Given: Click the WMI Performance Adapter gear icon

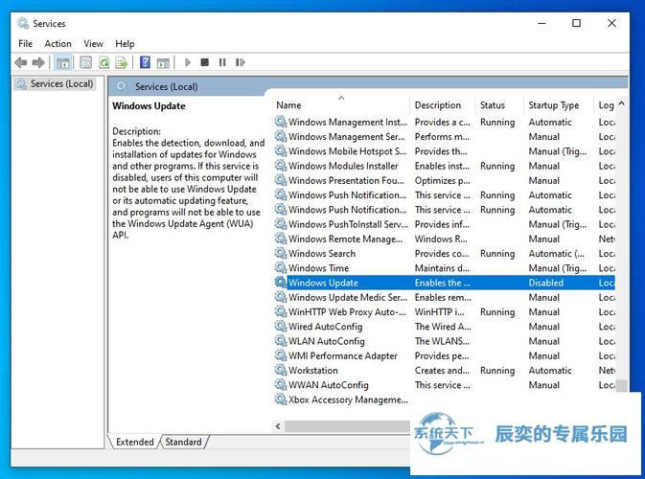Looking at the screenshot, I should click(281, 355).
